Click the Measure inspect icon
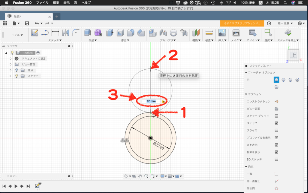Image resolution: width=308 pixels, height=193 pixels. point(209,33)
